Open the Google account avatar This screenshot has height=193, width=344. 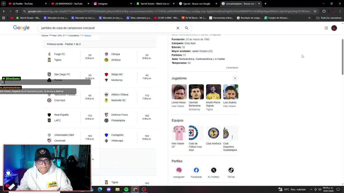[334, 28]
